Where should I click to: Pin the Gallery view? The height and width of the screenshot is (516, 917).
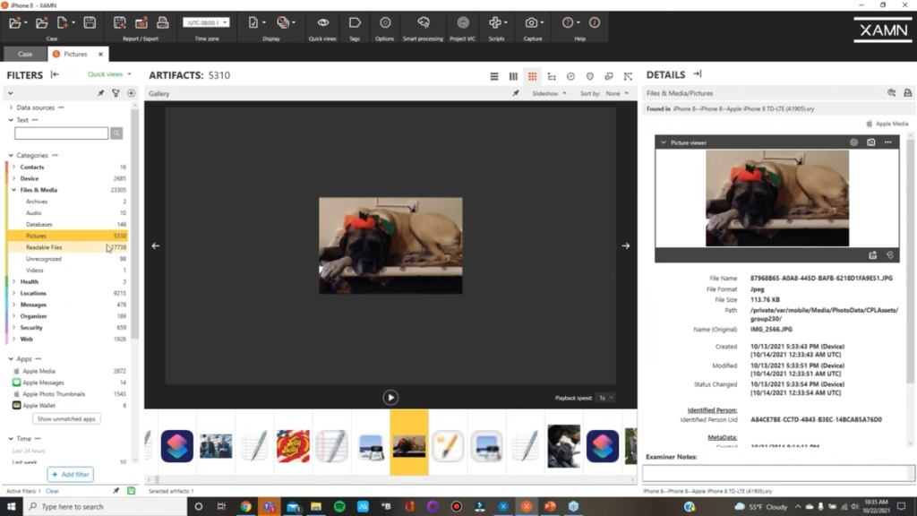pos(516,93)
